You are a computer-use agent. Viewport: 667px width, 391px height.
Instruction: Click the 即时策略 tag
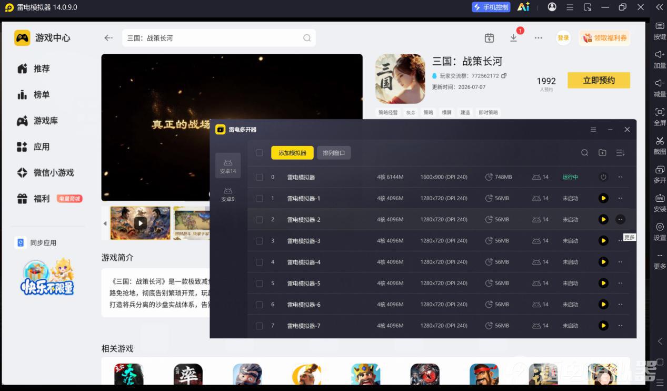point(487,112)
